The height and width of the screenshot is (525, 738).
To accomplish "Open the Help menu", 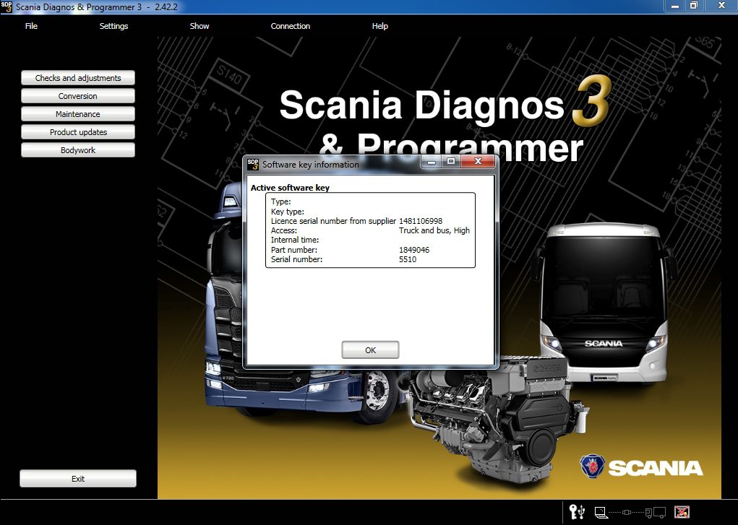I will tap(379, 26).
